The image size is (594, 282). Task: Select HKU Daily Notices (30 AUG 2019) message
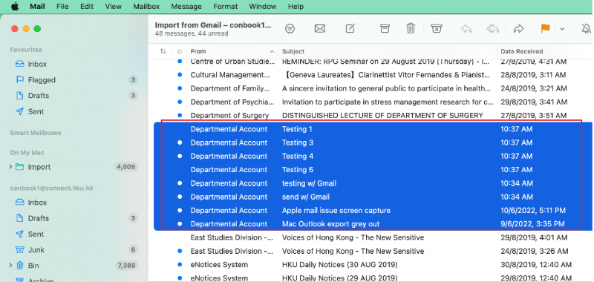(373, 265)
